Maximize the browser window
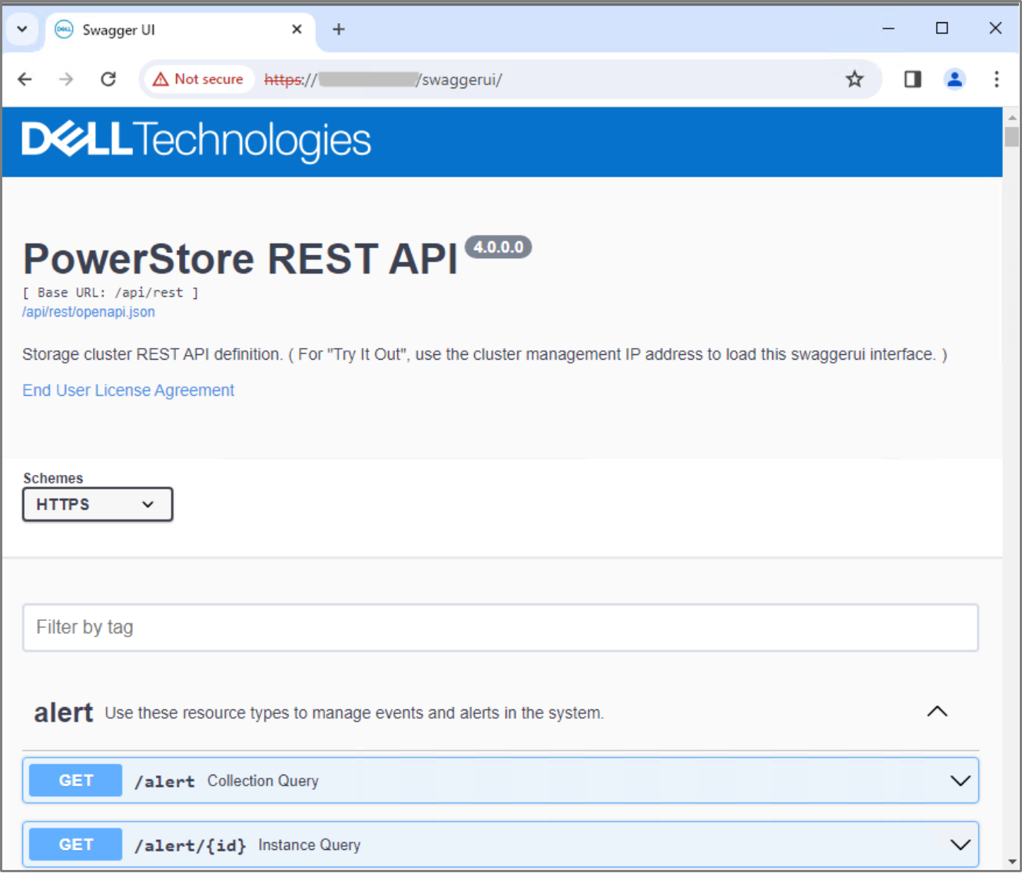 (942, 28)
